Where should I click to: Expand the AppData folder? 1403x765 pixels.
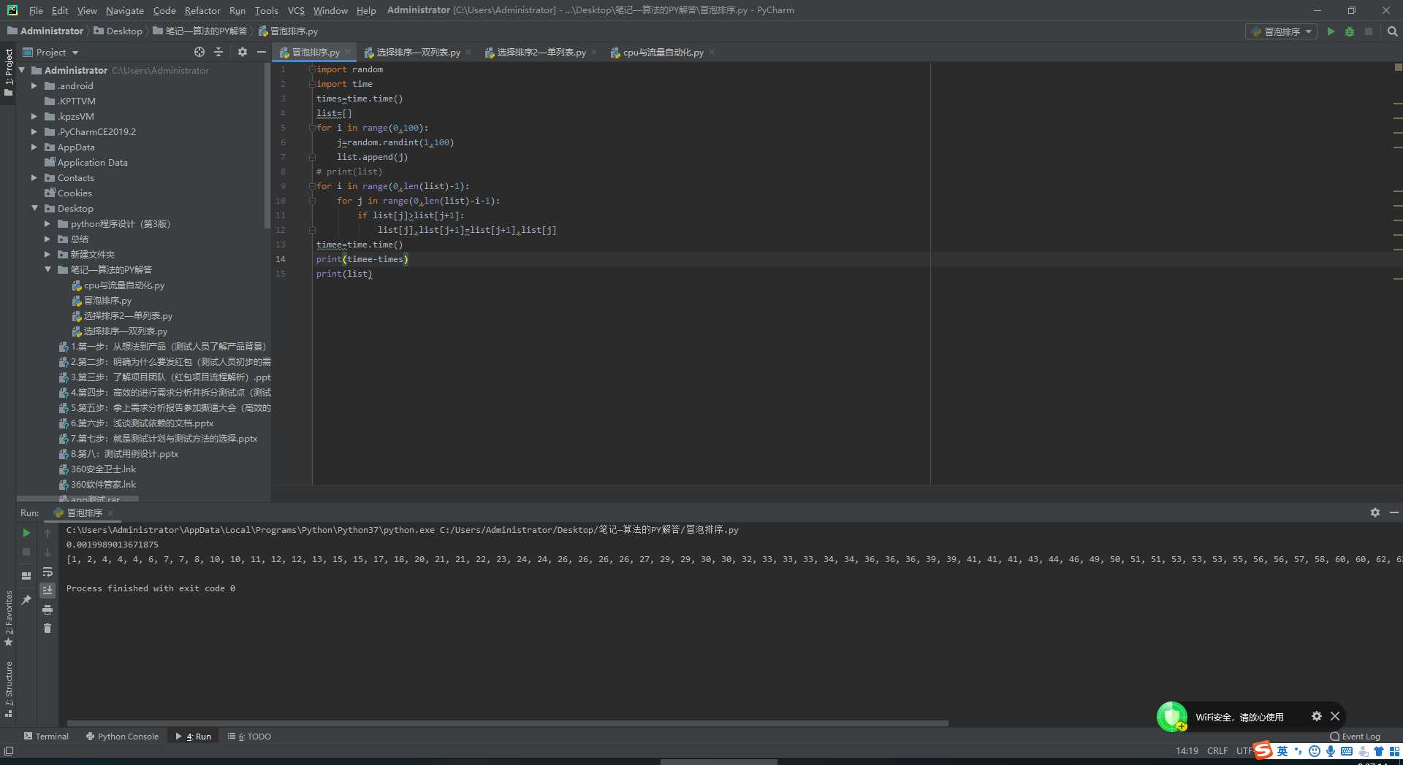(x=34, y=147)
